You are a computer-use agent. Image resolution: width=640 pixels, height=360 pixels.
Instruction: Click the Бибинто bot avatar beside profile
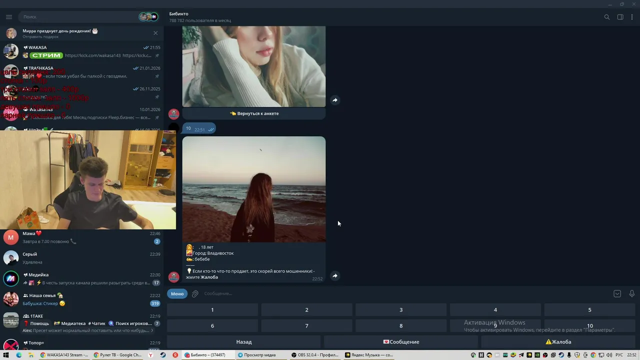pos(173,276)
